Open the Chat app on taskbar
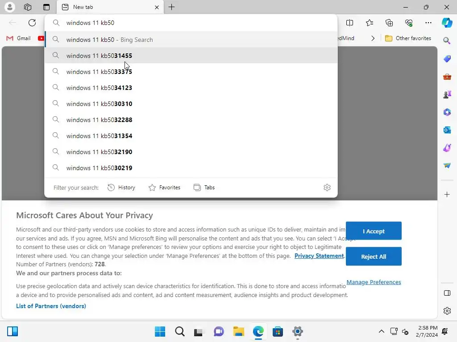This screenshot has width=457, height=342. 219,331
